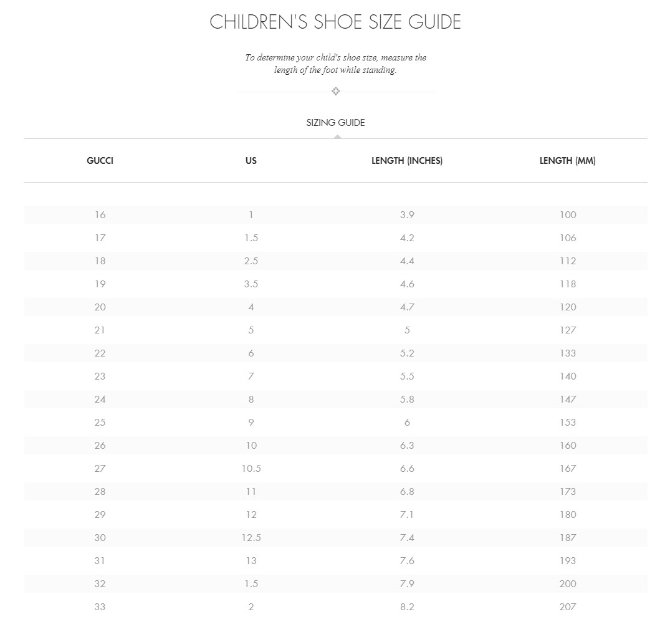
Task: Click the US 12.5 size value
Action: tap(251, 537)
